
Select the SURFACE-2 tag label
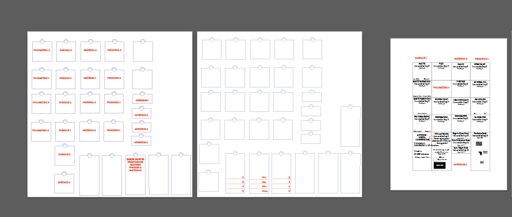(x=65, y=102)
